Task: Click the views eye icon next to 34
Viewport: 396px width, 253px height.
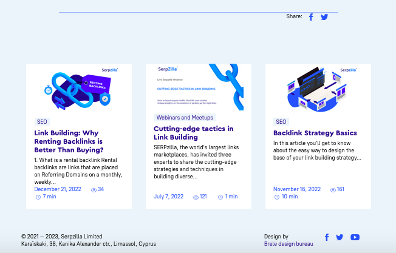Action: click(94, 190)
